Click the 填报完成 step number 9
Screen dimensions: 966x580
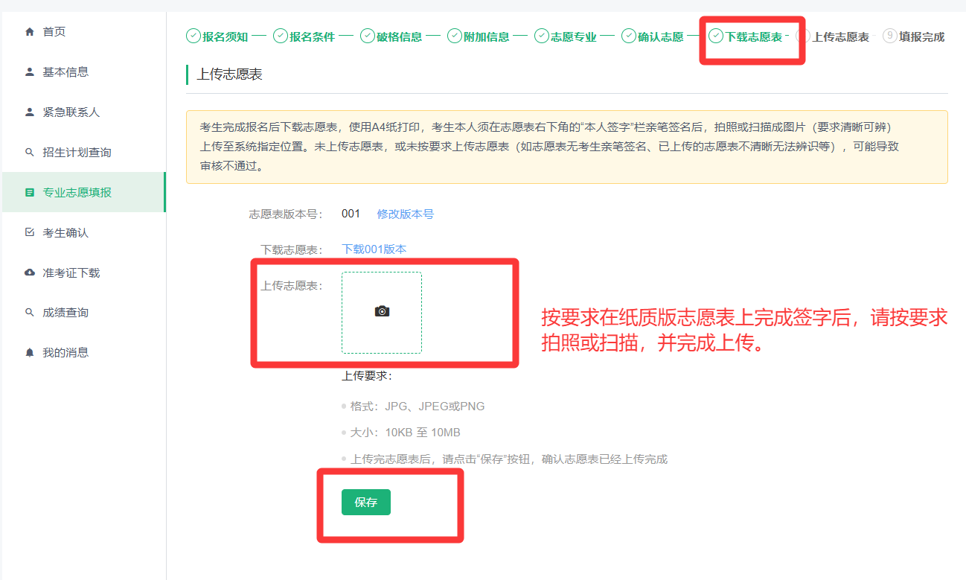[890, 36]
